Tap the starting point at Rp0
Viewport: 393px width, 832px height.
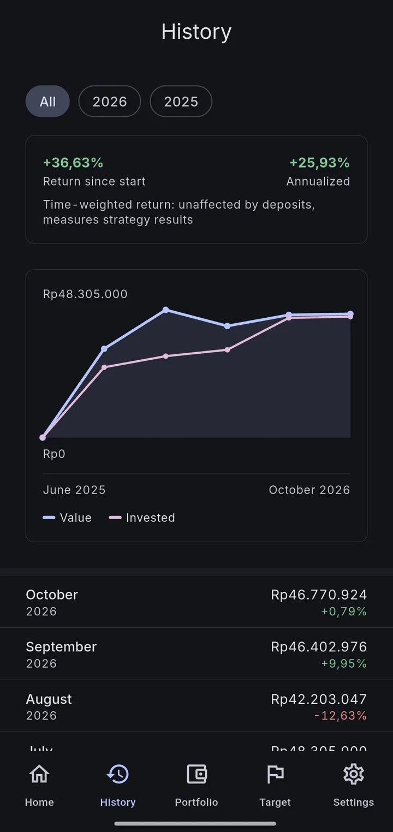(43, 437)
